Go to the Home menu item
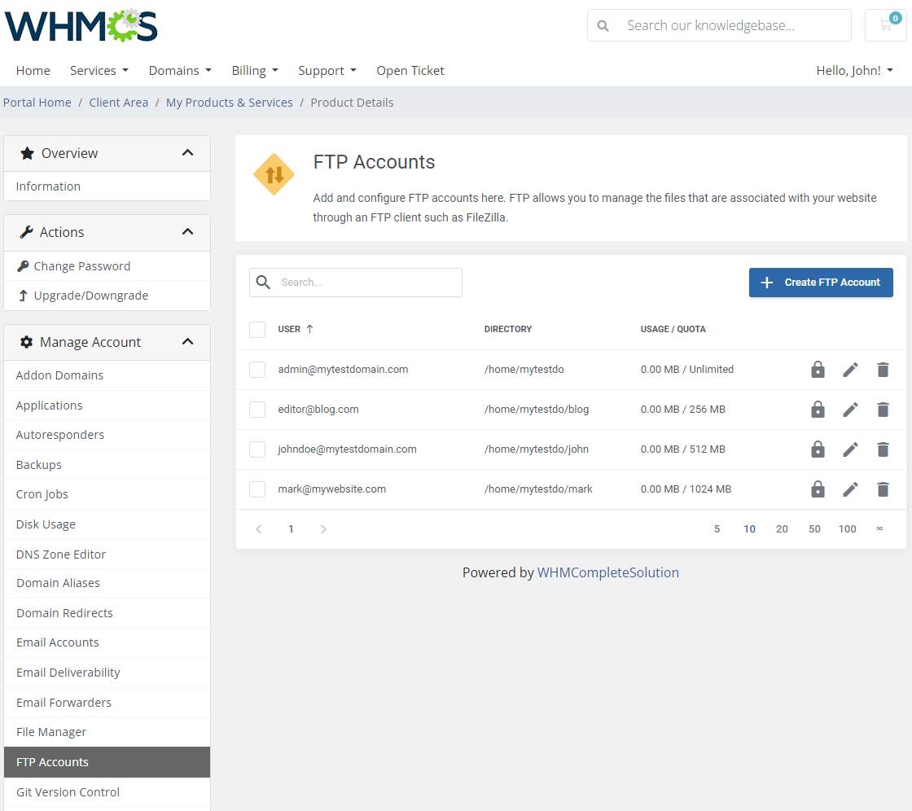Screen dimensions: 912x811 coord(33,70)
